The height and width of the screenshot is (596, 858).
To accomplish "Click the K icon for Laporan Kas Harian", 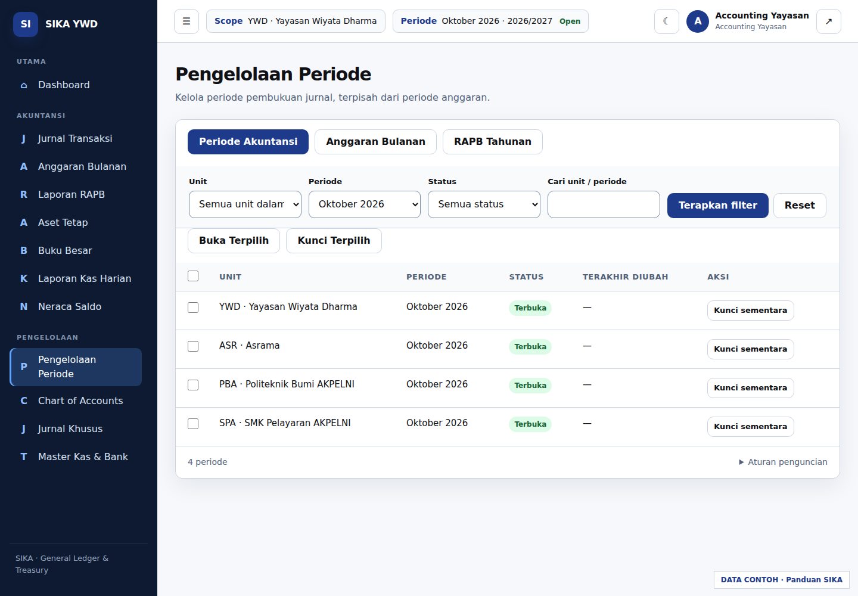I will tap(24, 279).
